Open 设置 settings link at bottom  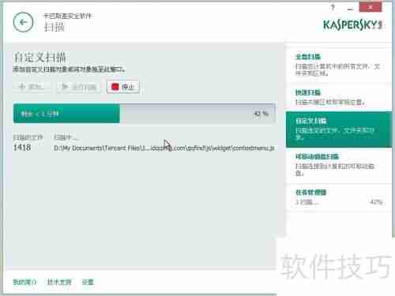(88, 283)
